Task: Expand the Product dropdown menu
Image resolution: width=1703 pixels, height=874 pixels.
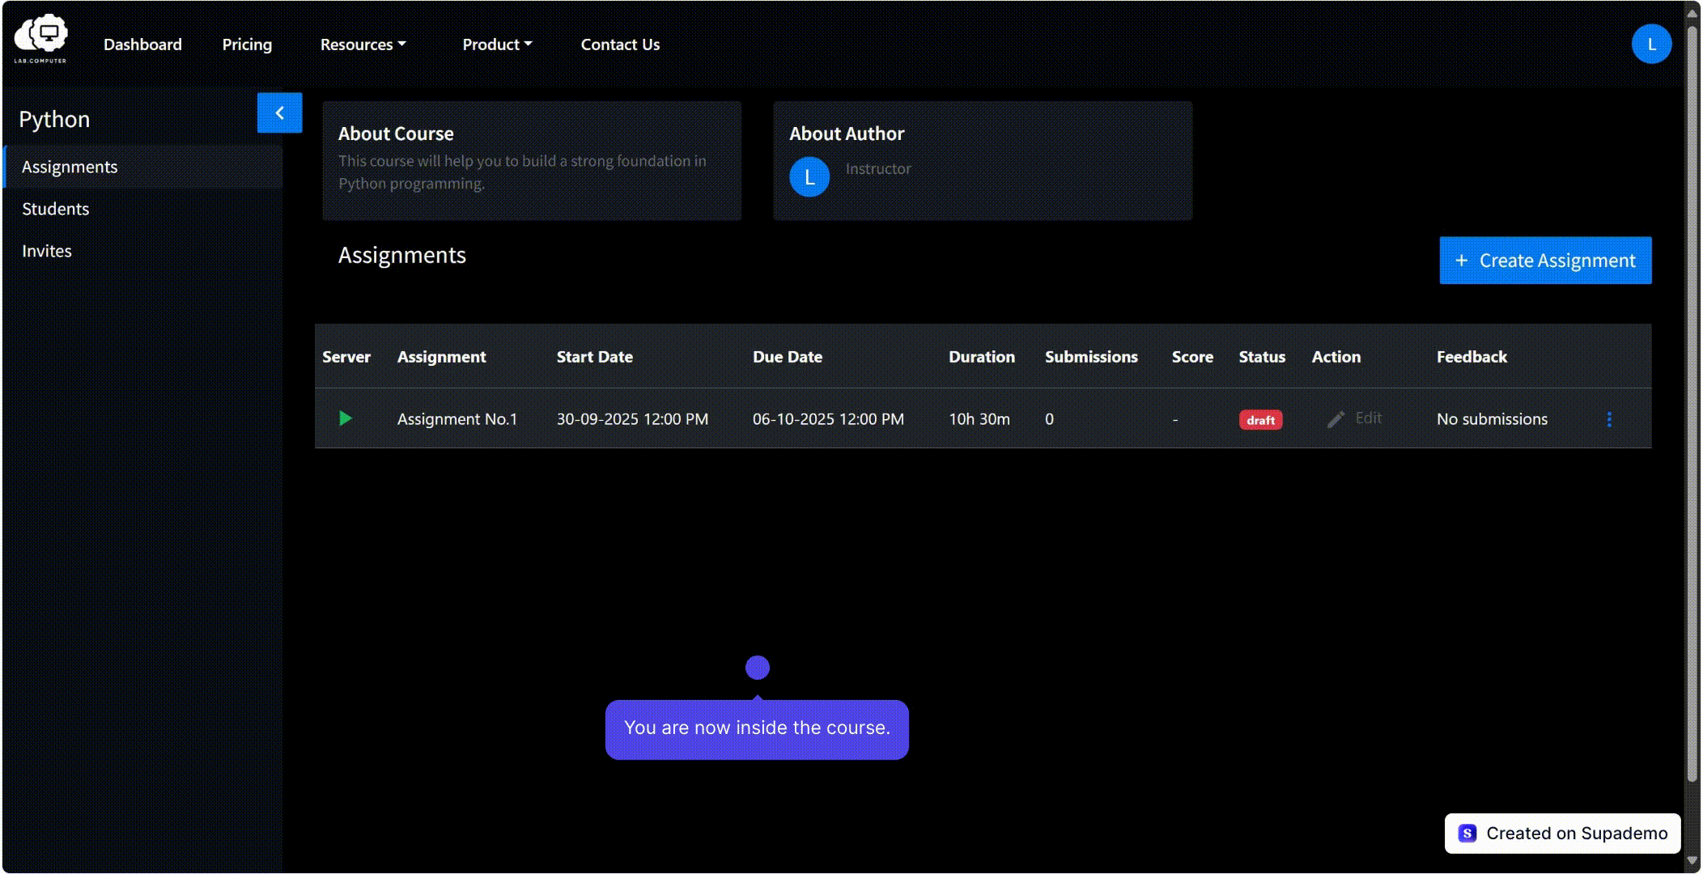Action: pyautogui.click(x=497, y=45)
